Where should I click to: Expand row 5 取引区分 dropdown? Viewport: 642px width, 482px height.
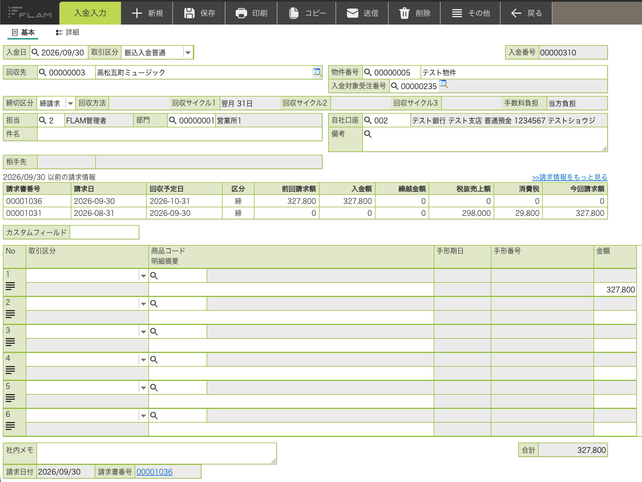point(143,387)
